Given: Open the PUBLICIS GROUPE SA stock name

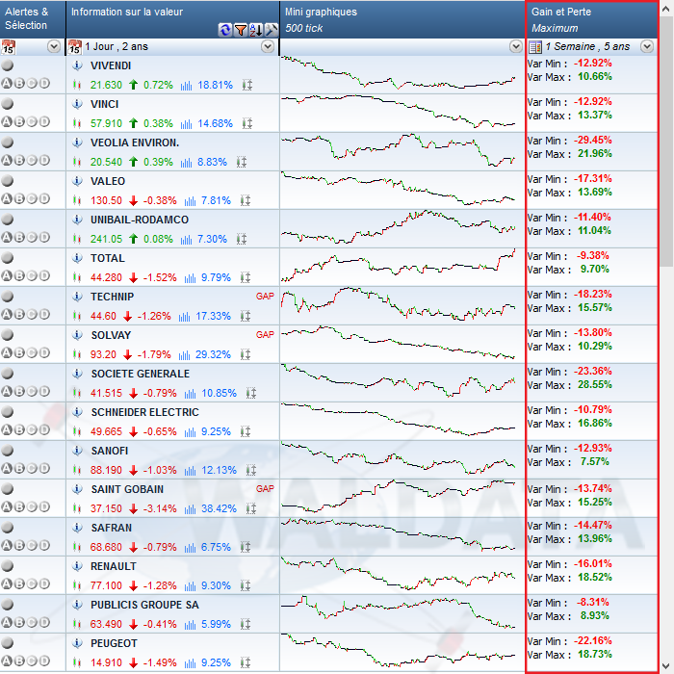Looking at the screenshot, I should [x=144, y=605].
